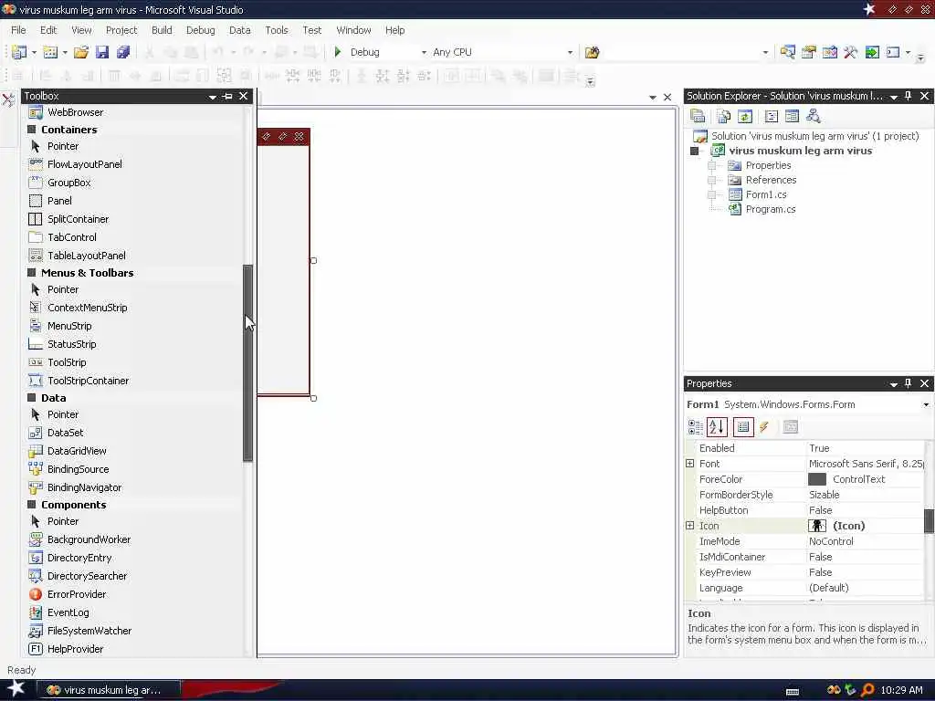Toggle auto-hide pin on Toolbox panel
The image size is (935, 701).
coord(227,96)
